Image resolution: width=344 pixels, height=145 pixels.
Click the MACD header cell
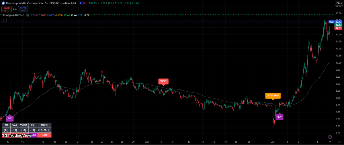(x=44, y=125)
